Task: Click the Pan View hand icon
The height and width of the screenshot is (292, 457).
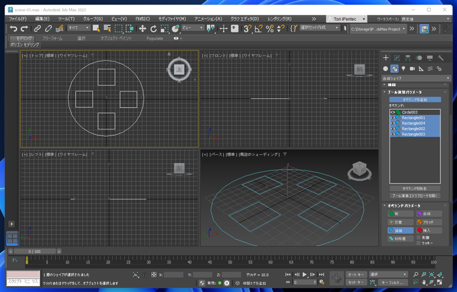Action: [424, 282]
